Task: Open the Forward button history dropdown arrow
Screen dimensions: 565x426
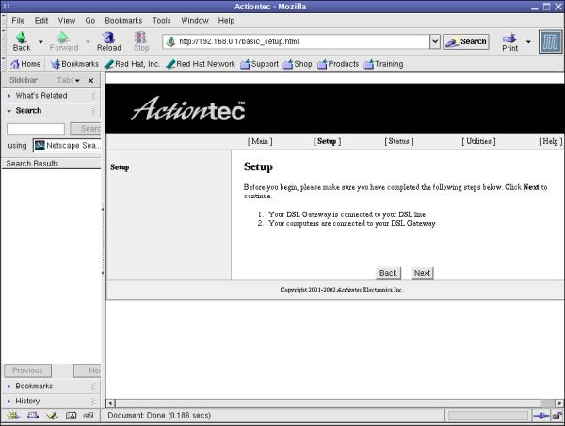Action: pos(88,41)
